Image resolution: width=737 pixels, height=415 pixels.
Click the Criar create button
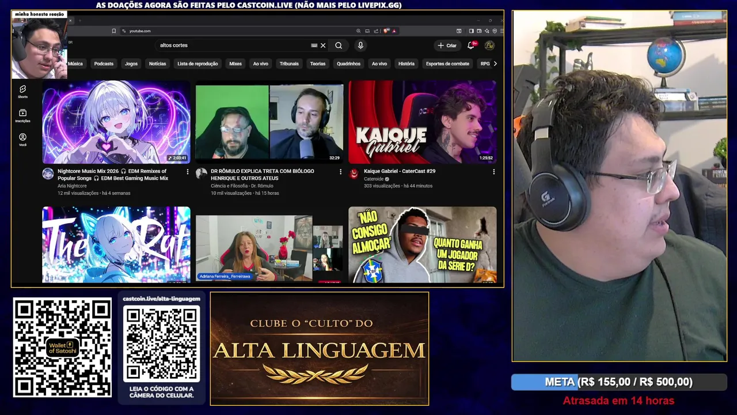(x=447, y=46)
